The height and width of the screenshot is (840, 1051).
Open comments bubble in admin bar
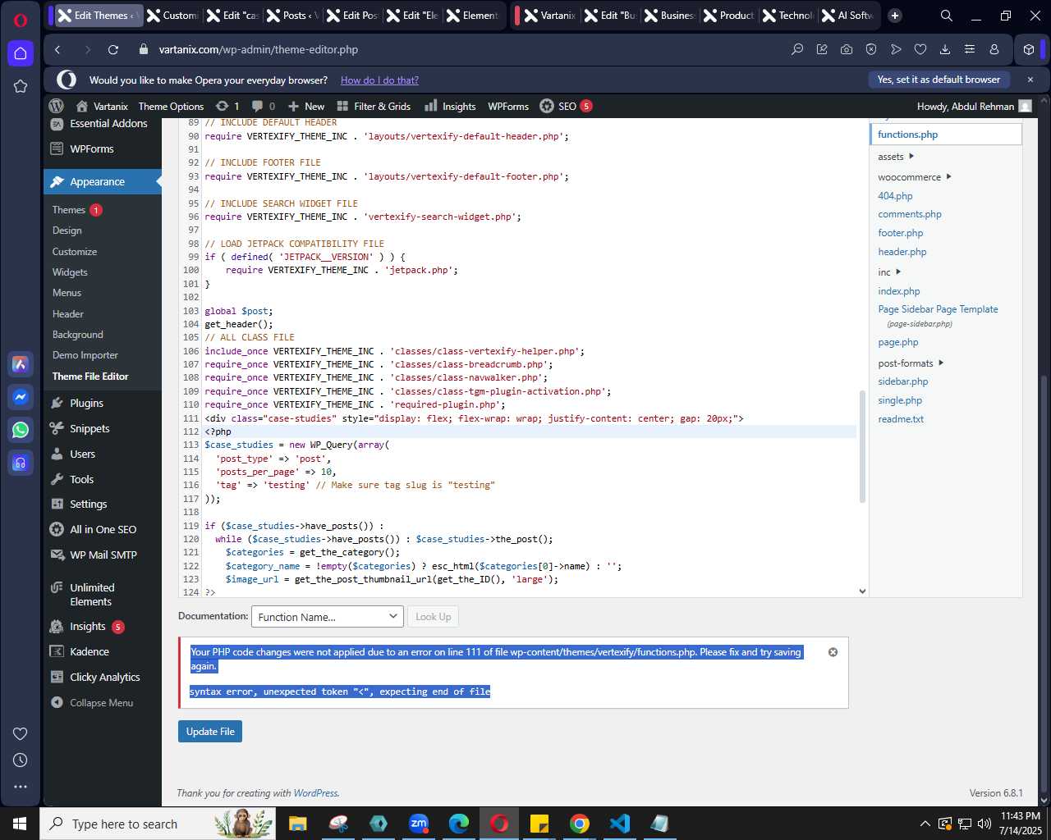(264, 106)
